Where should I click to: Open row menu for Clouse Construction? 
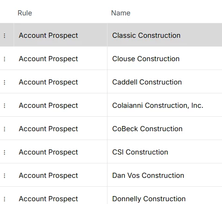click(x=5, y=59)
